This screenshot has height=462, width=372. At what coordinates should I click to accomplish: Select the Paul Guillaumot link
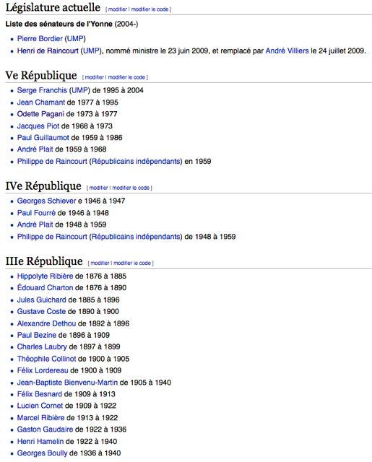(x=43, y=137)
